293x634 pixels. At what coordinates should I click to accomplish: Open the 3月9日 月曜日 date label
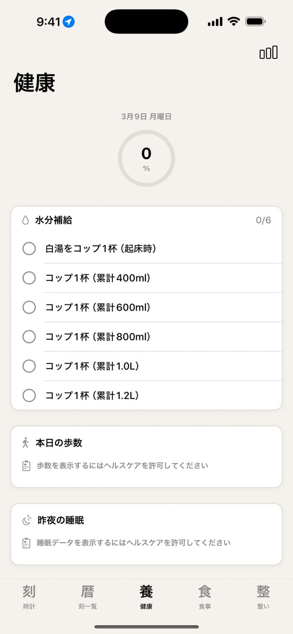(x=146, y=116)
